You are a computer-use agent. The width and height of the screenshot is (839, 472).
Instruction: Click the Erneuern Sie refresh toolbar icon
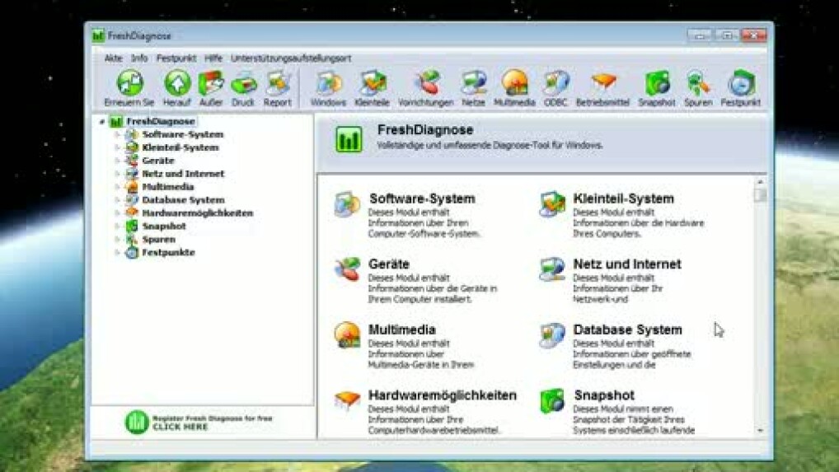pyautogui.click(x=129, y=84)
